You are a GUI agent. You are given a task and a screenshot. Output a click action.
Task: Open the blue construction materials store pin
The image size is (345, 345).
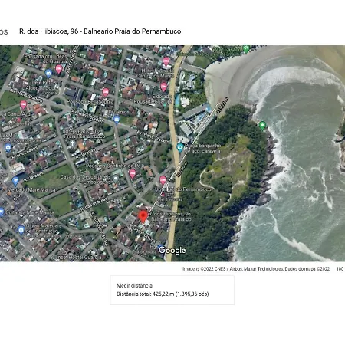point(21,230)
